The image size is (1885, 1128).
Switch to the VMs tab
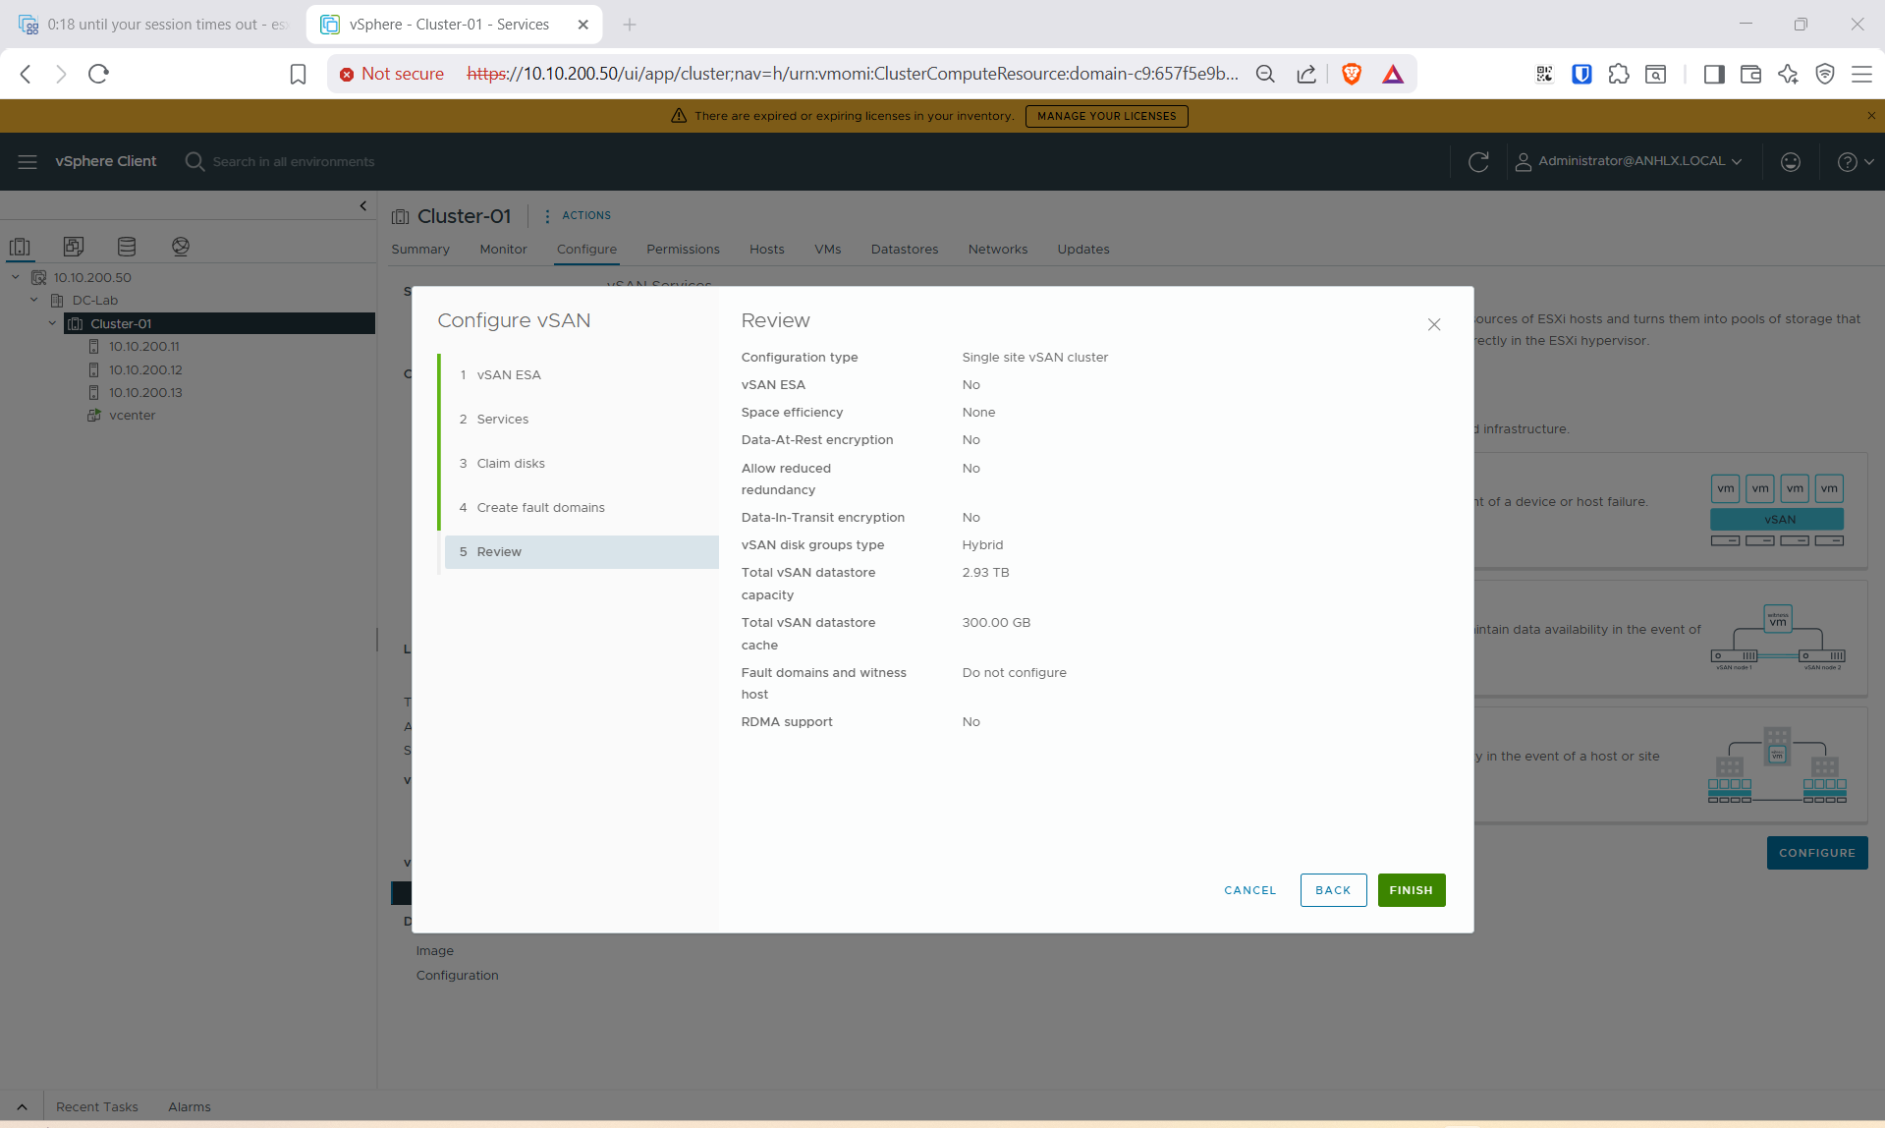(x=827, y=250)
